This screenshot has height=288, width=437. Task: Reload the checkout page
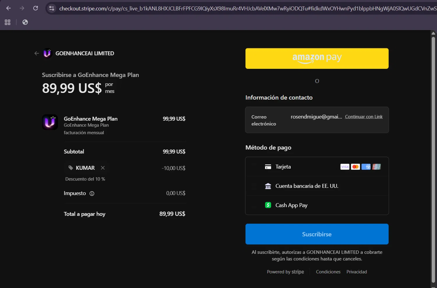36,8
